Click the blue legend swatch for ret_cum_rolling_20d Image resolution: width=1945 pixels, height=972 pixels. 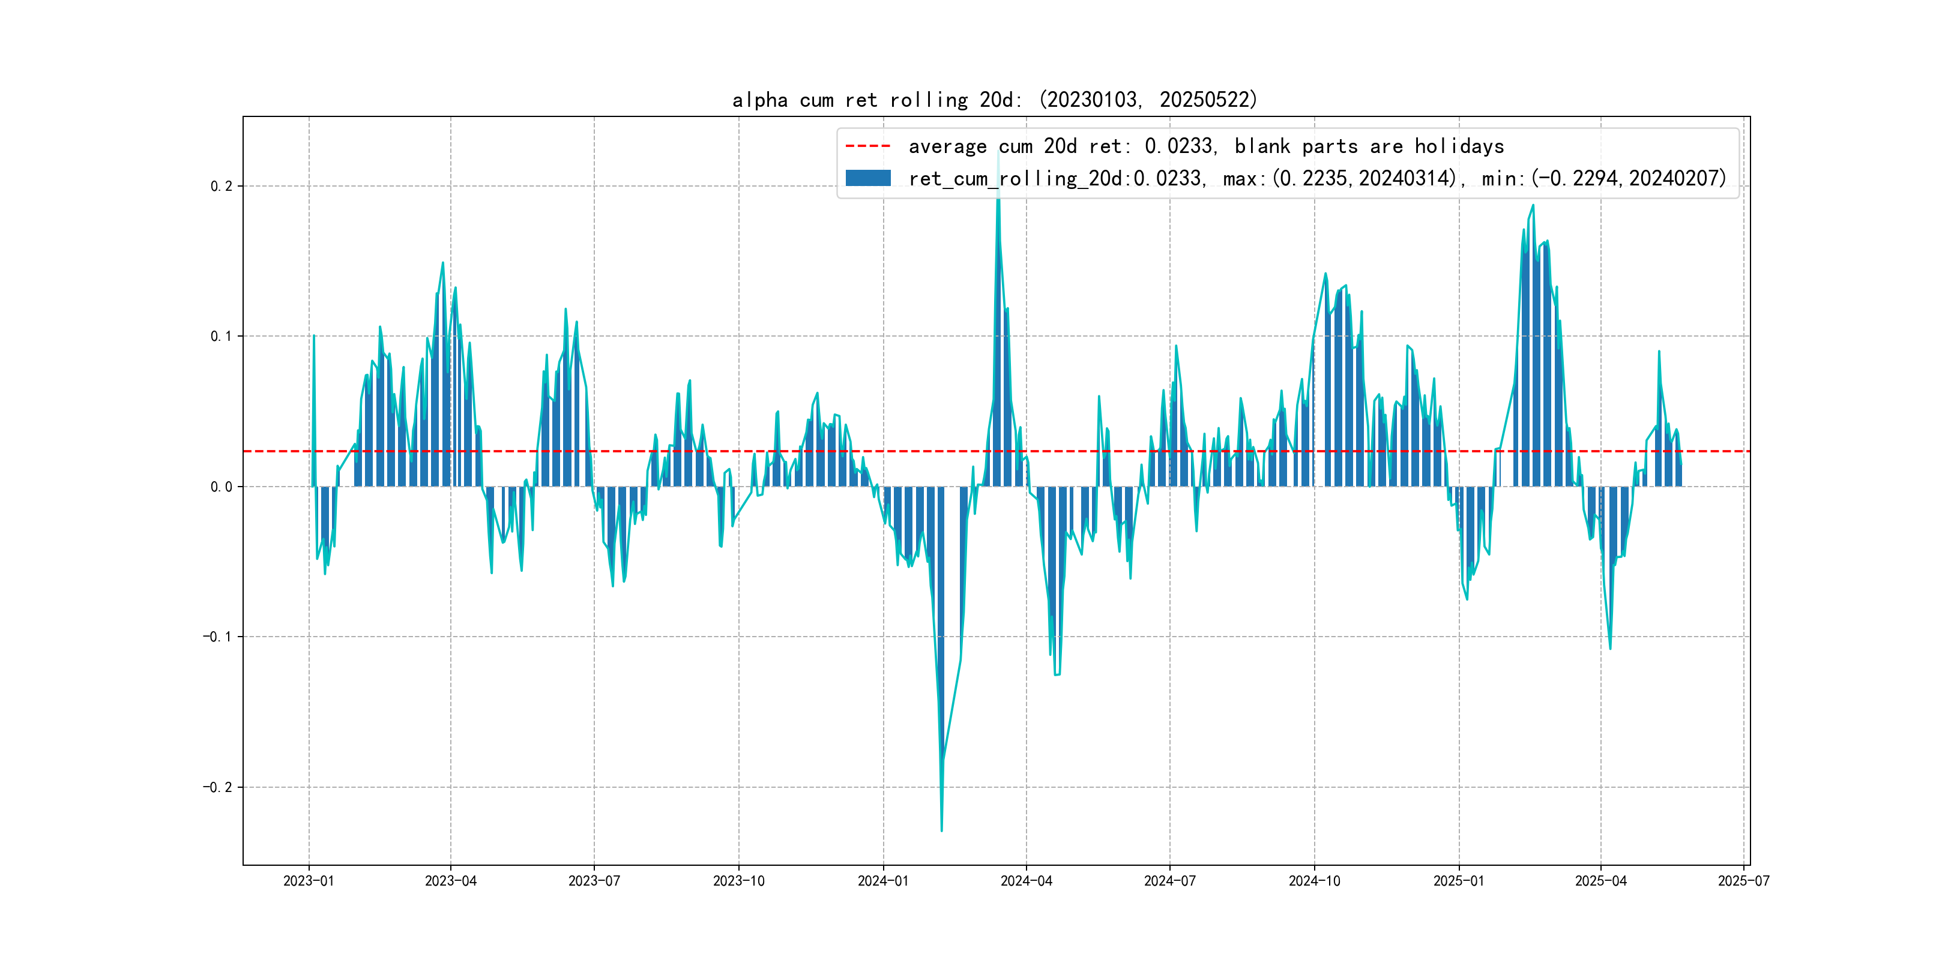[x=867, y=178]
